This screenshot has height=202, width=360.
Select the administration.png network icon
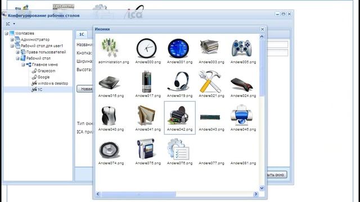tap(110, 48)
